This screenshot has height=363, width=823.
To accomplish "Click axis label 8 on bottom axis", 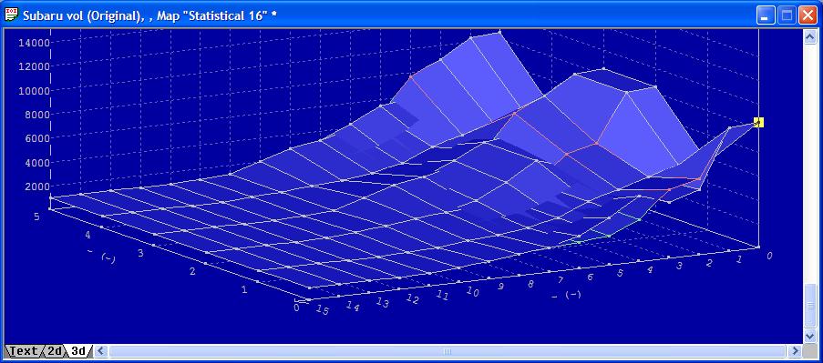I will [x=530, y=283].
